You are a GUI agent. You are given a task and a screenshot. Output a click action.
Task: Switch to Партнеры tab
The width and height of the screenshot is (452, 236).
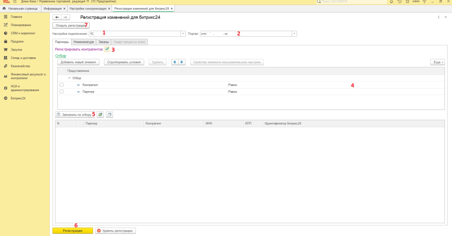pos(62,42)
